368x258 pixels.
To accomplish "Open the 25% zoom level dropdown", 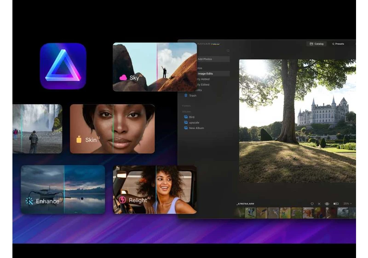I will tap(348, 204).
